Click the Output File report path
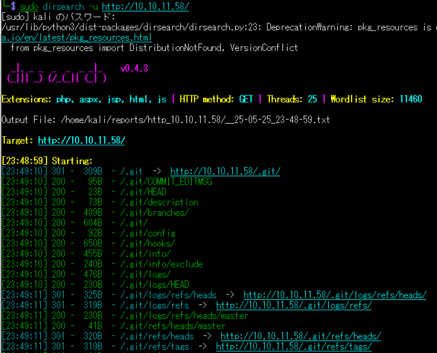 [195, 120]
